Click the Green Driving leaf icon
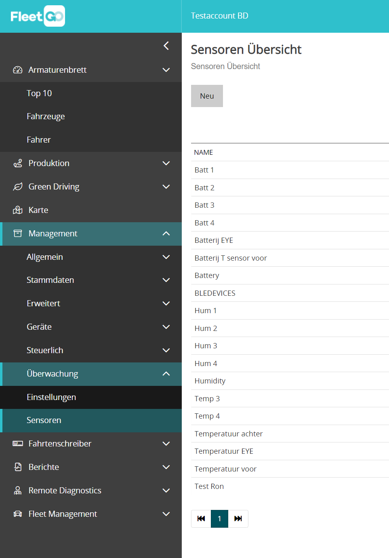This screenshot has height=558, width=389. pyautogui.click(x=18, y=187)
